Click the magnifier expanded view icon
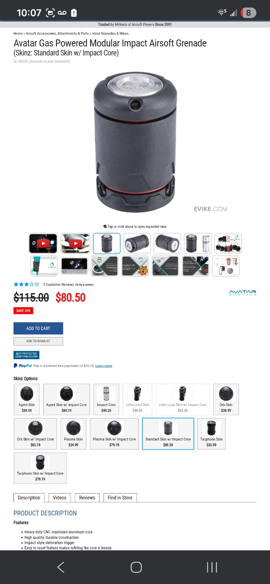Image resolution: width=270 pixels, height=584 pixels. 105,227
